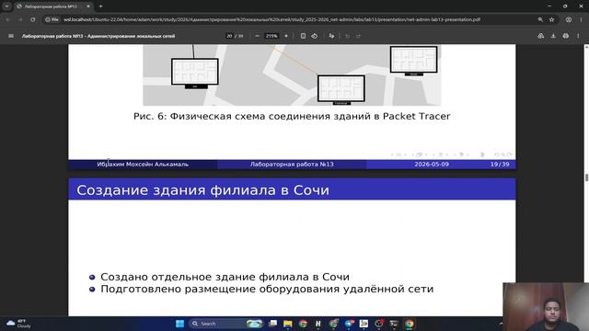Open Chrome's three-dot menu

pyautogui.click(x=581, y=19)
